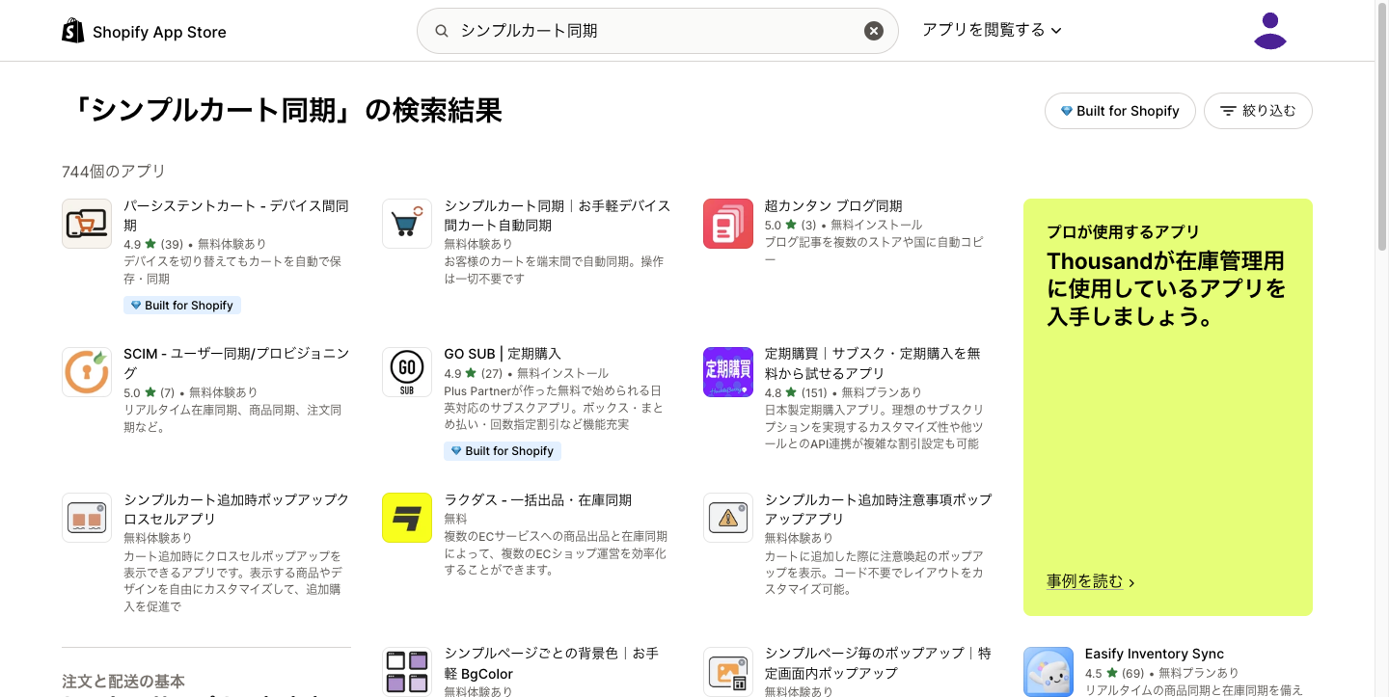Click the page vertical scrollbar
This screenshot has height=697, width=1389.
pyautogui.click(x=1381, y=125)
